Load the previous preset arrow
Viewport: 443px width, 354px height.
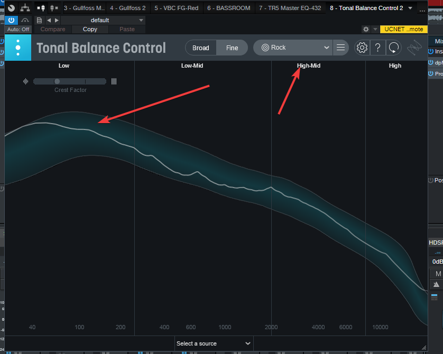click(x=49, y=20)
